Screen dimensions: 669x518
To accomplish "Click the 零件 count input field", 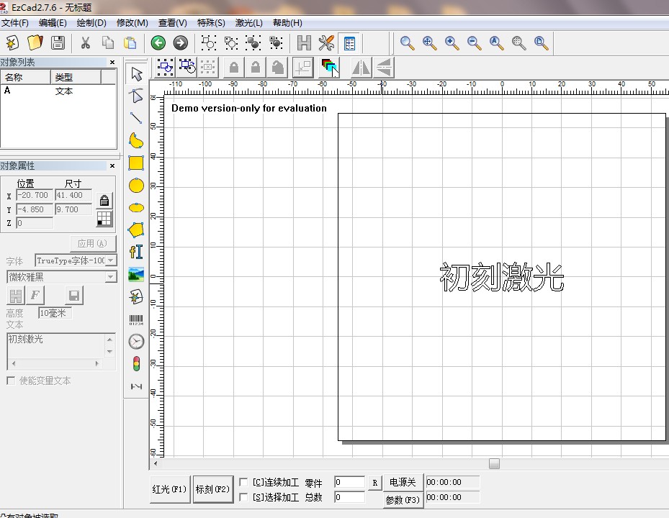I will point(349,482).
